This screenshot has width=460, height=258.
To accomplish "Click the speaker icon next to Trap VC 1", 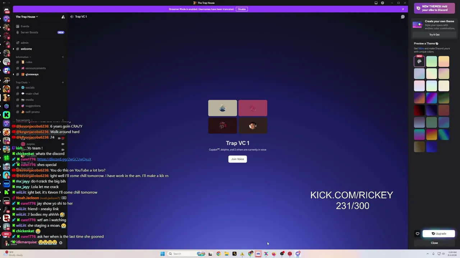I will point(72,17).
